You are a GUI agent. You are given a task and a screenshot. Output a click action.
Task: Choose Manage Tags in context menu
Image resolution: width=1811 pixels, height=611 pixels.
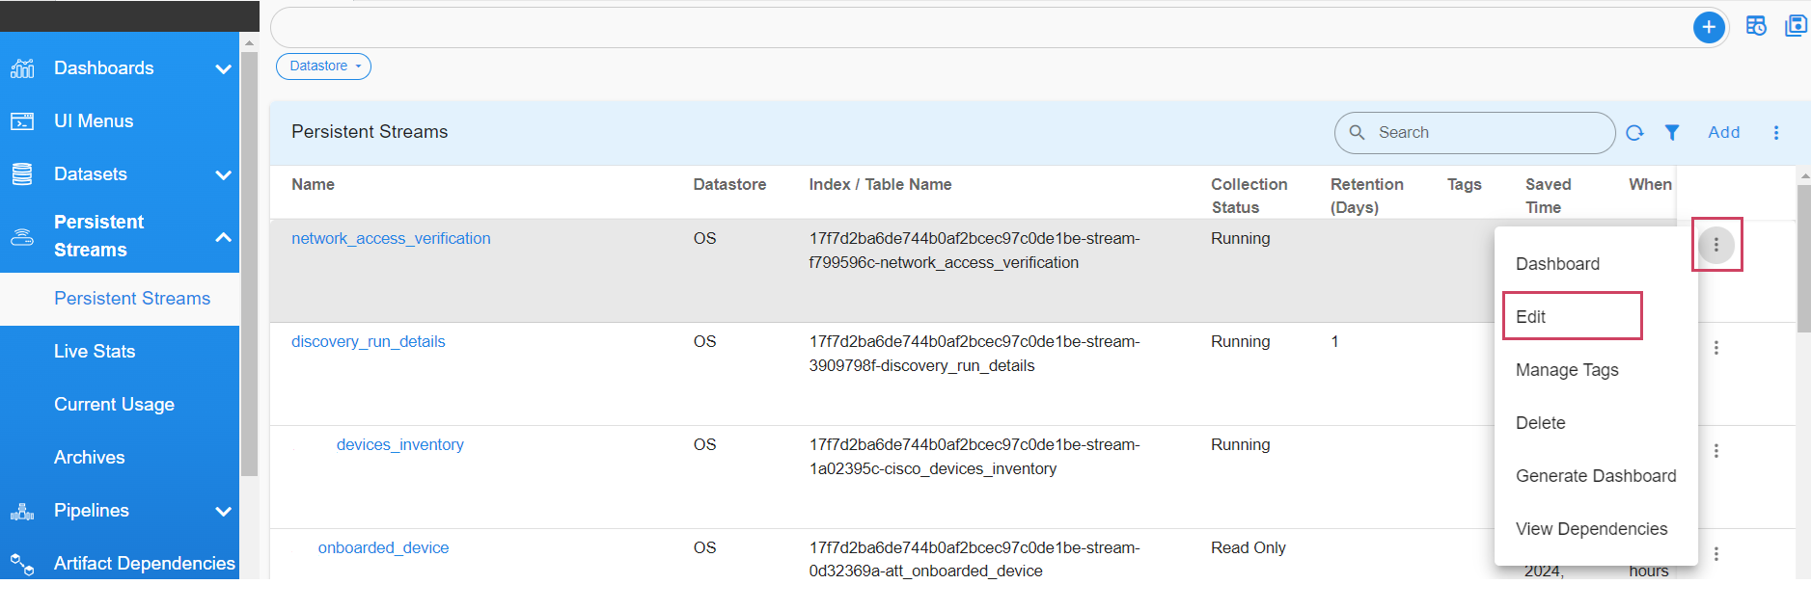(x=1566, y=370)
